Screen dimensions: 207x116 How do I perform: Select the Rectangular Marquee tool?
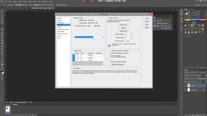[2, 14]
